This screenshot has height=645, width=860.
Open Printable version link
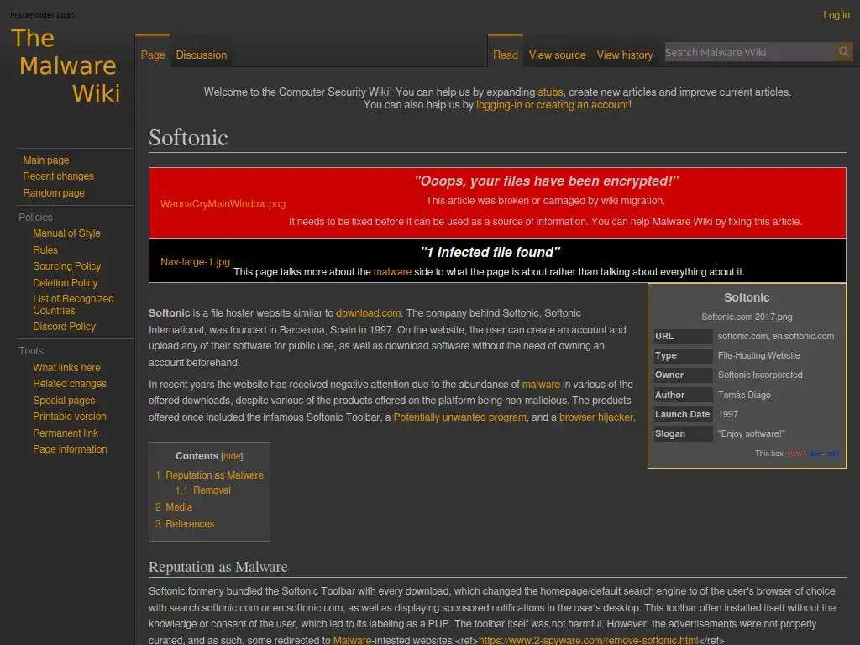click(x=70, y=417)
